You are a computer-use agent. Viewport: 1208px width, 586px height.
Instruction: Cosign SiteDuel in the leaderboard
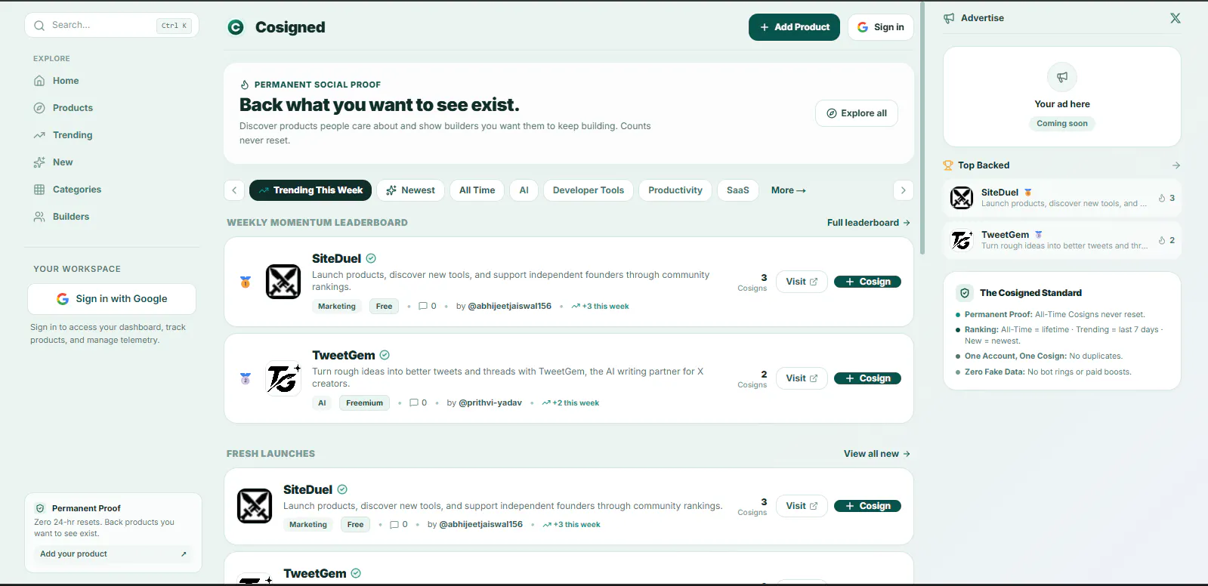(x=867, y=282)
